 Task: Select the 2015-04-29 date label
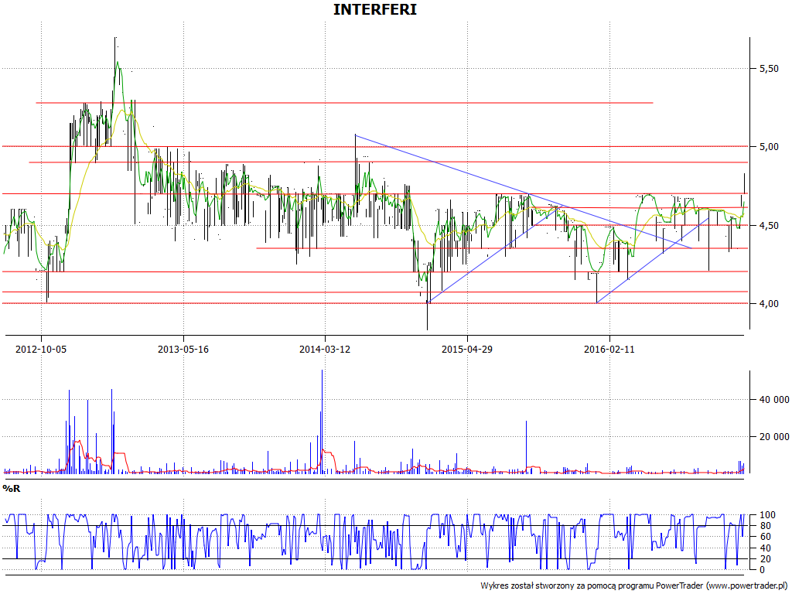467,349
